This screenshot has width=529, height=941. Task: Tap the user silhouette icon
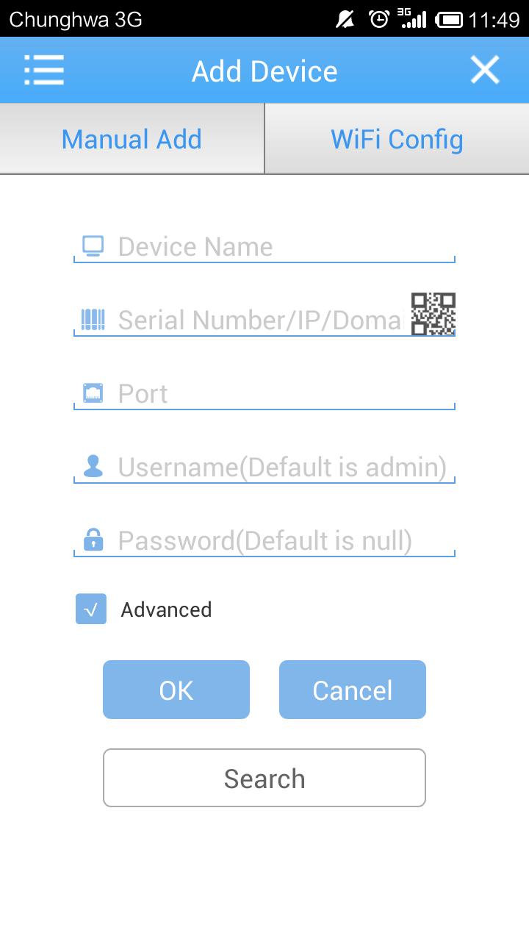pos(93,466)
